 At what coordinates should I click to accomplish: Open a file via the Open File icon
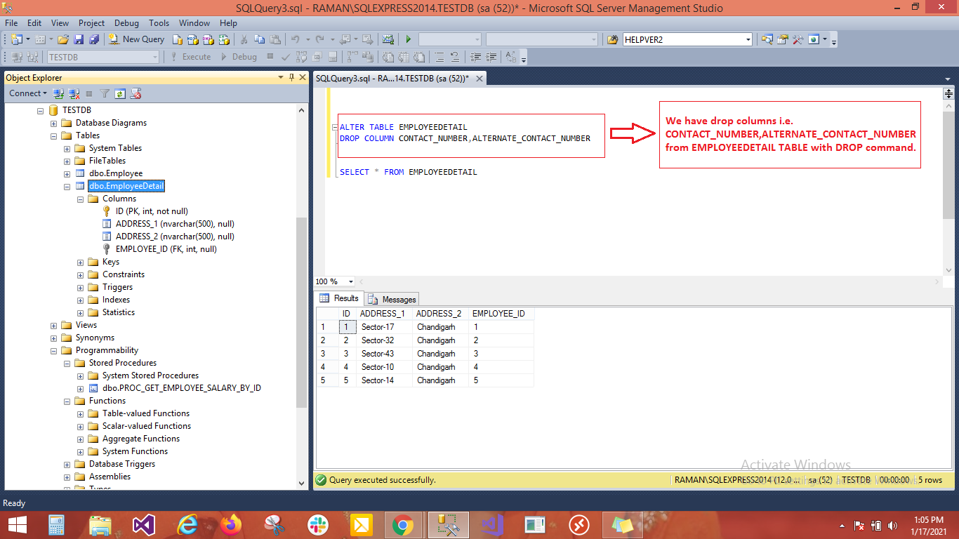click(62, 39)
